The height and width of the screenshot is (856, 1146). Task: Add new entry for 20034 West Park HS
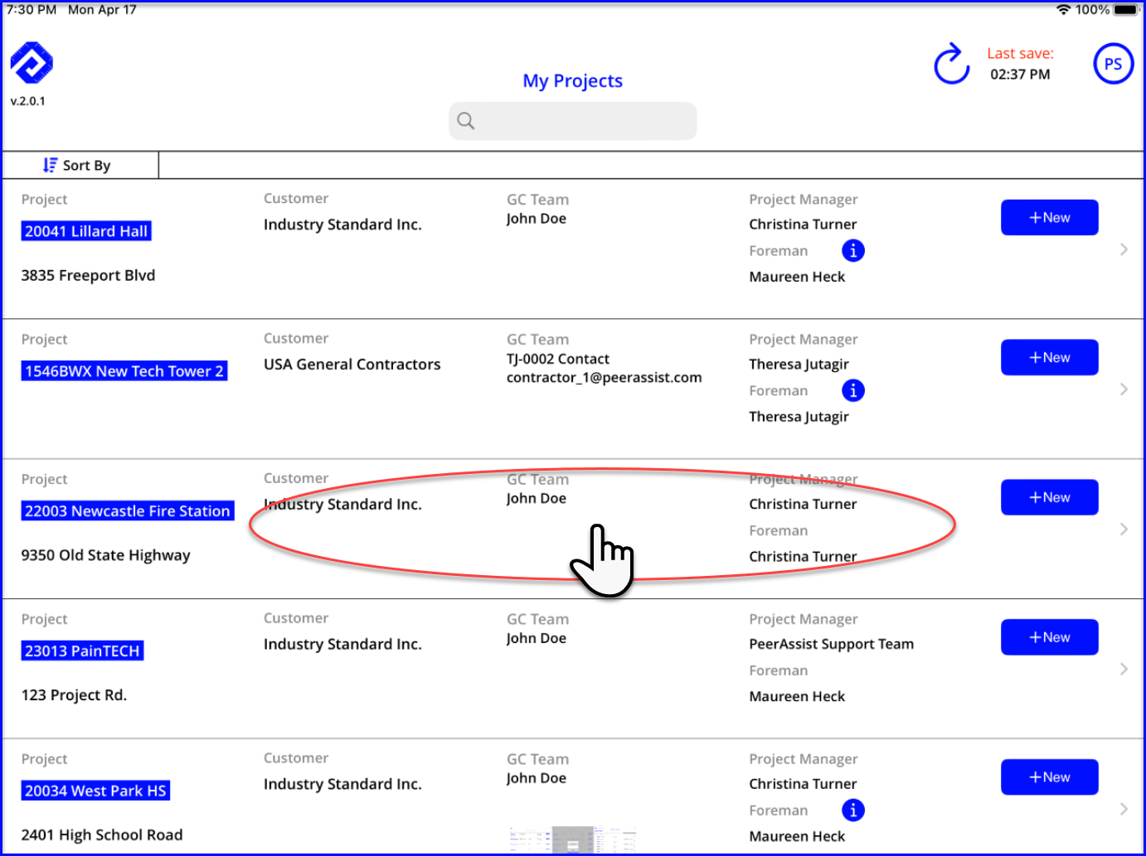pos(1049,777)
